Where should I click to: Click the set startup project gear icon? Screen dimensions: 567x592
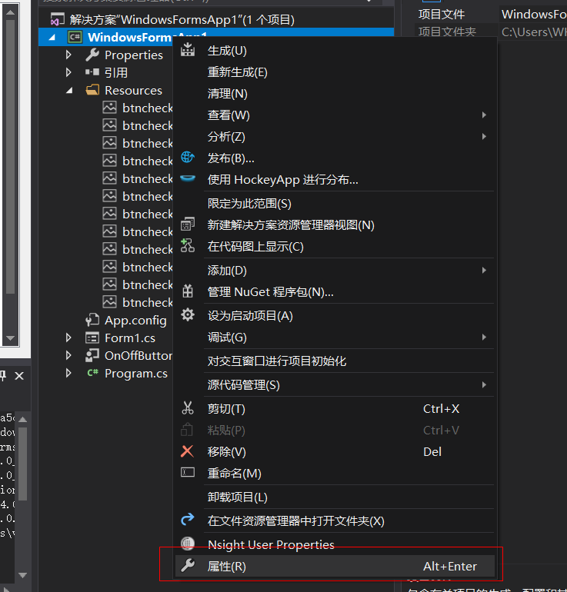188,314
